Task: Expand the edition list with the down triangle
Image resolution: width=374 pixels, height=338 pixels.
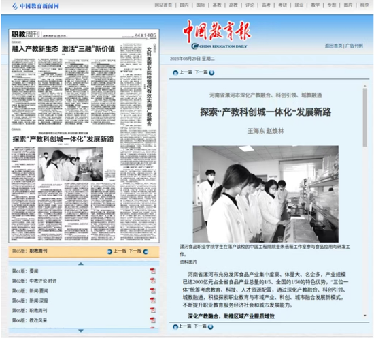Action: click(81, 331)
